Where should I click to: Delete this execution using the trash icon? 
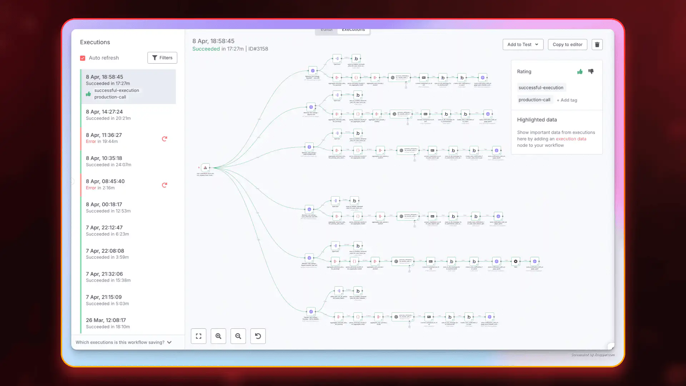click(x=597, y=44)
